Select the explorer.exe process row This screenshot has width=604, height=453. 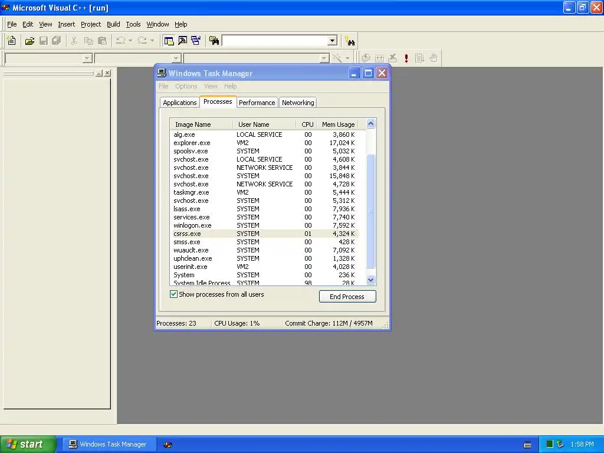265,143
